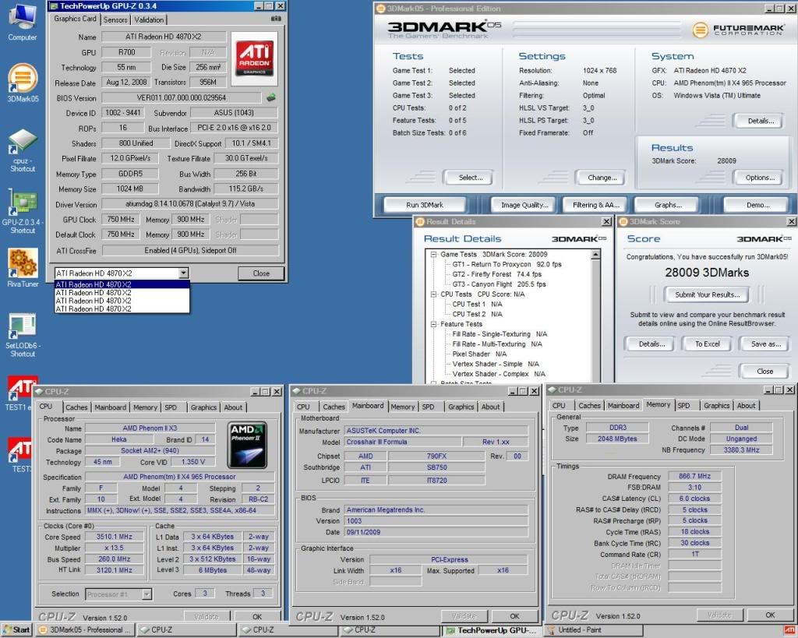
Task: Open CPU tab in CPU-Z window showing Timings
Action: 559,406
